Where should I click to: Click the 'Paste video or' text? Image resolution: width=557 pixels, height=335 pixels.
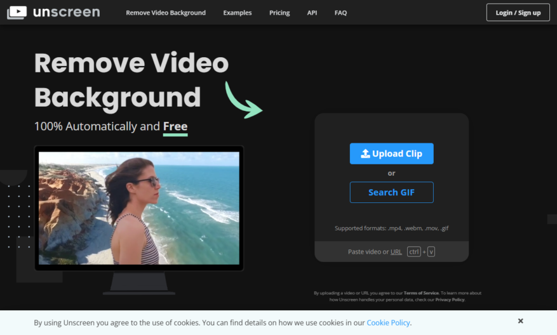[368, 252]
